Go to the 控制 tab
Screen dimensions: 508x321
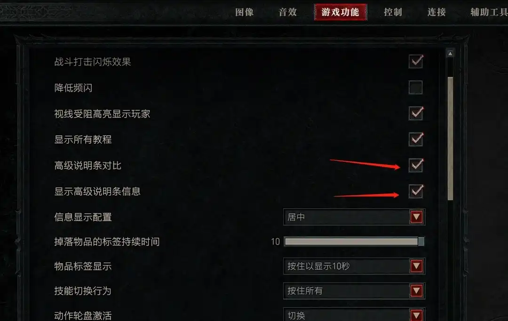coord(393,12)
